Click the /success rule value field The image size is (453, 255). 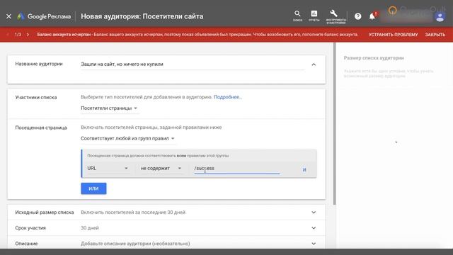tap(237, 169)
